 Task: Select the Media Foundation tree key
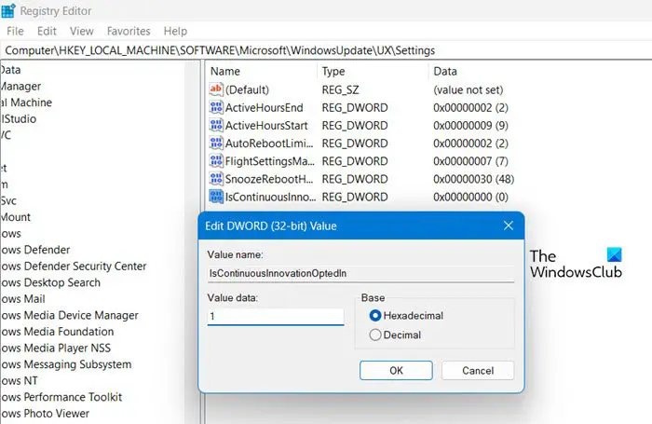57,332
